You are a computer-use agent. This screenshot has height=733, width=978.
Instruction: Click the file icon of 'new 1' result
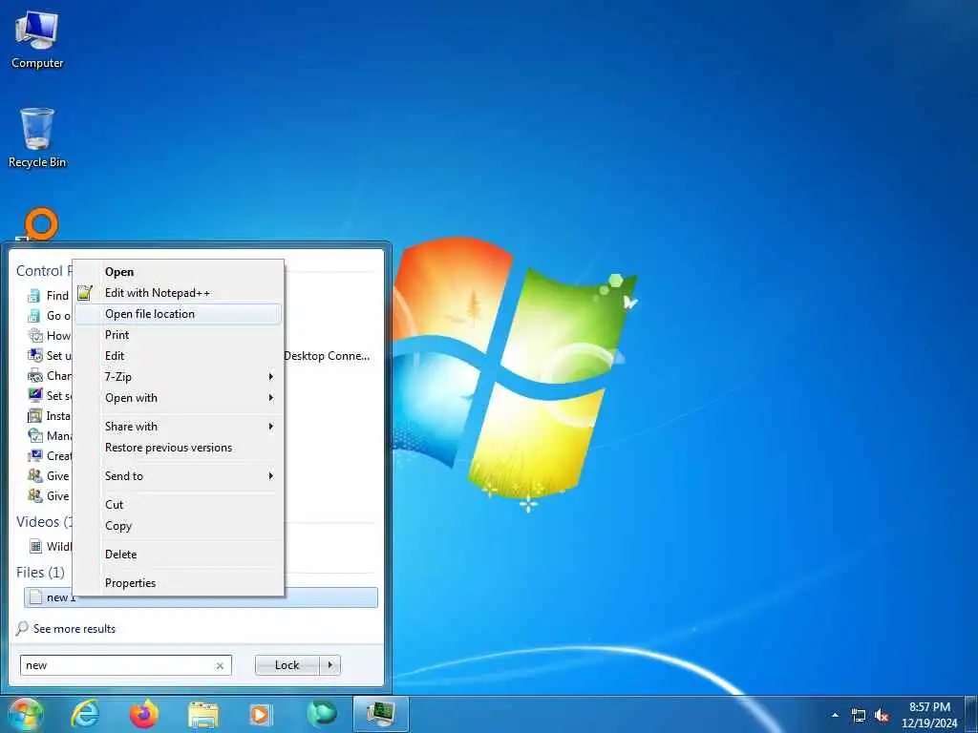click(x=36, y=597)
